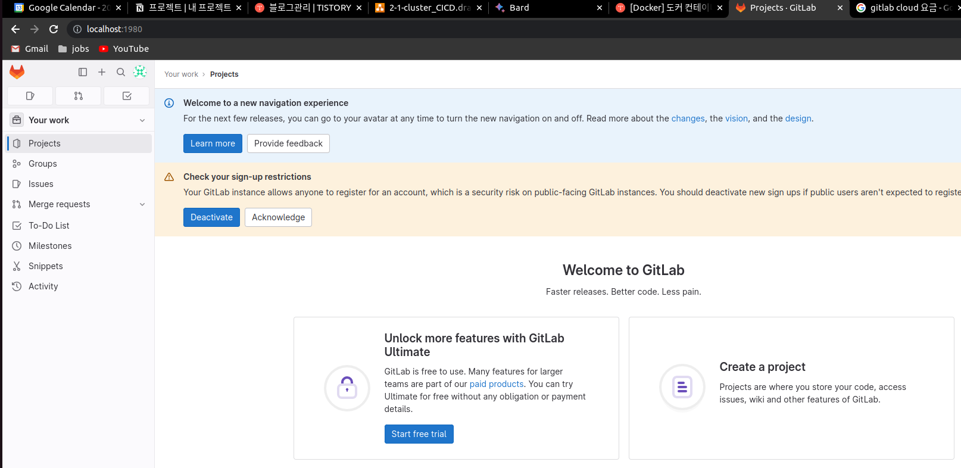This screenshot has height=468, width=961.
Task: Close the Bard browser tab
Action: [x=600, y=8]
